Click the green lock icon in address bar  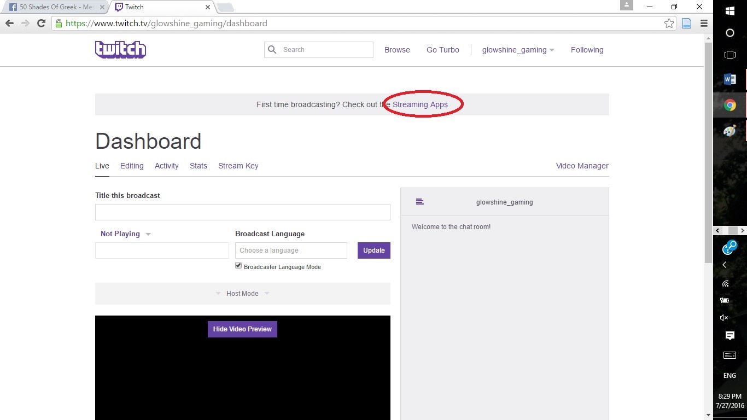click(59, 24)
